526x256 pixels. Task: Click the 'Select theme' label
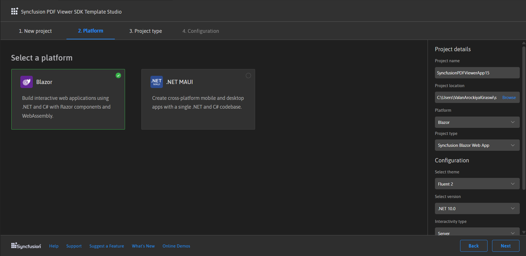pyautogui.click(x=447, y=172)
